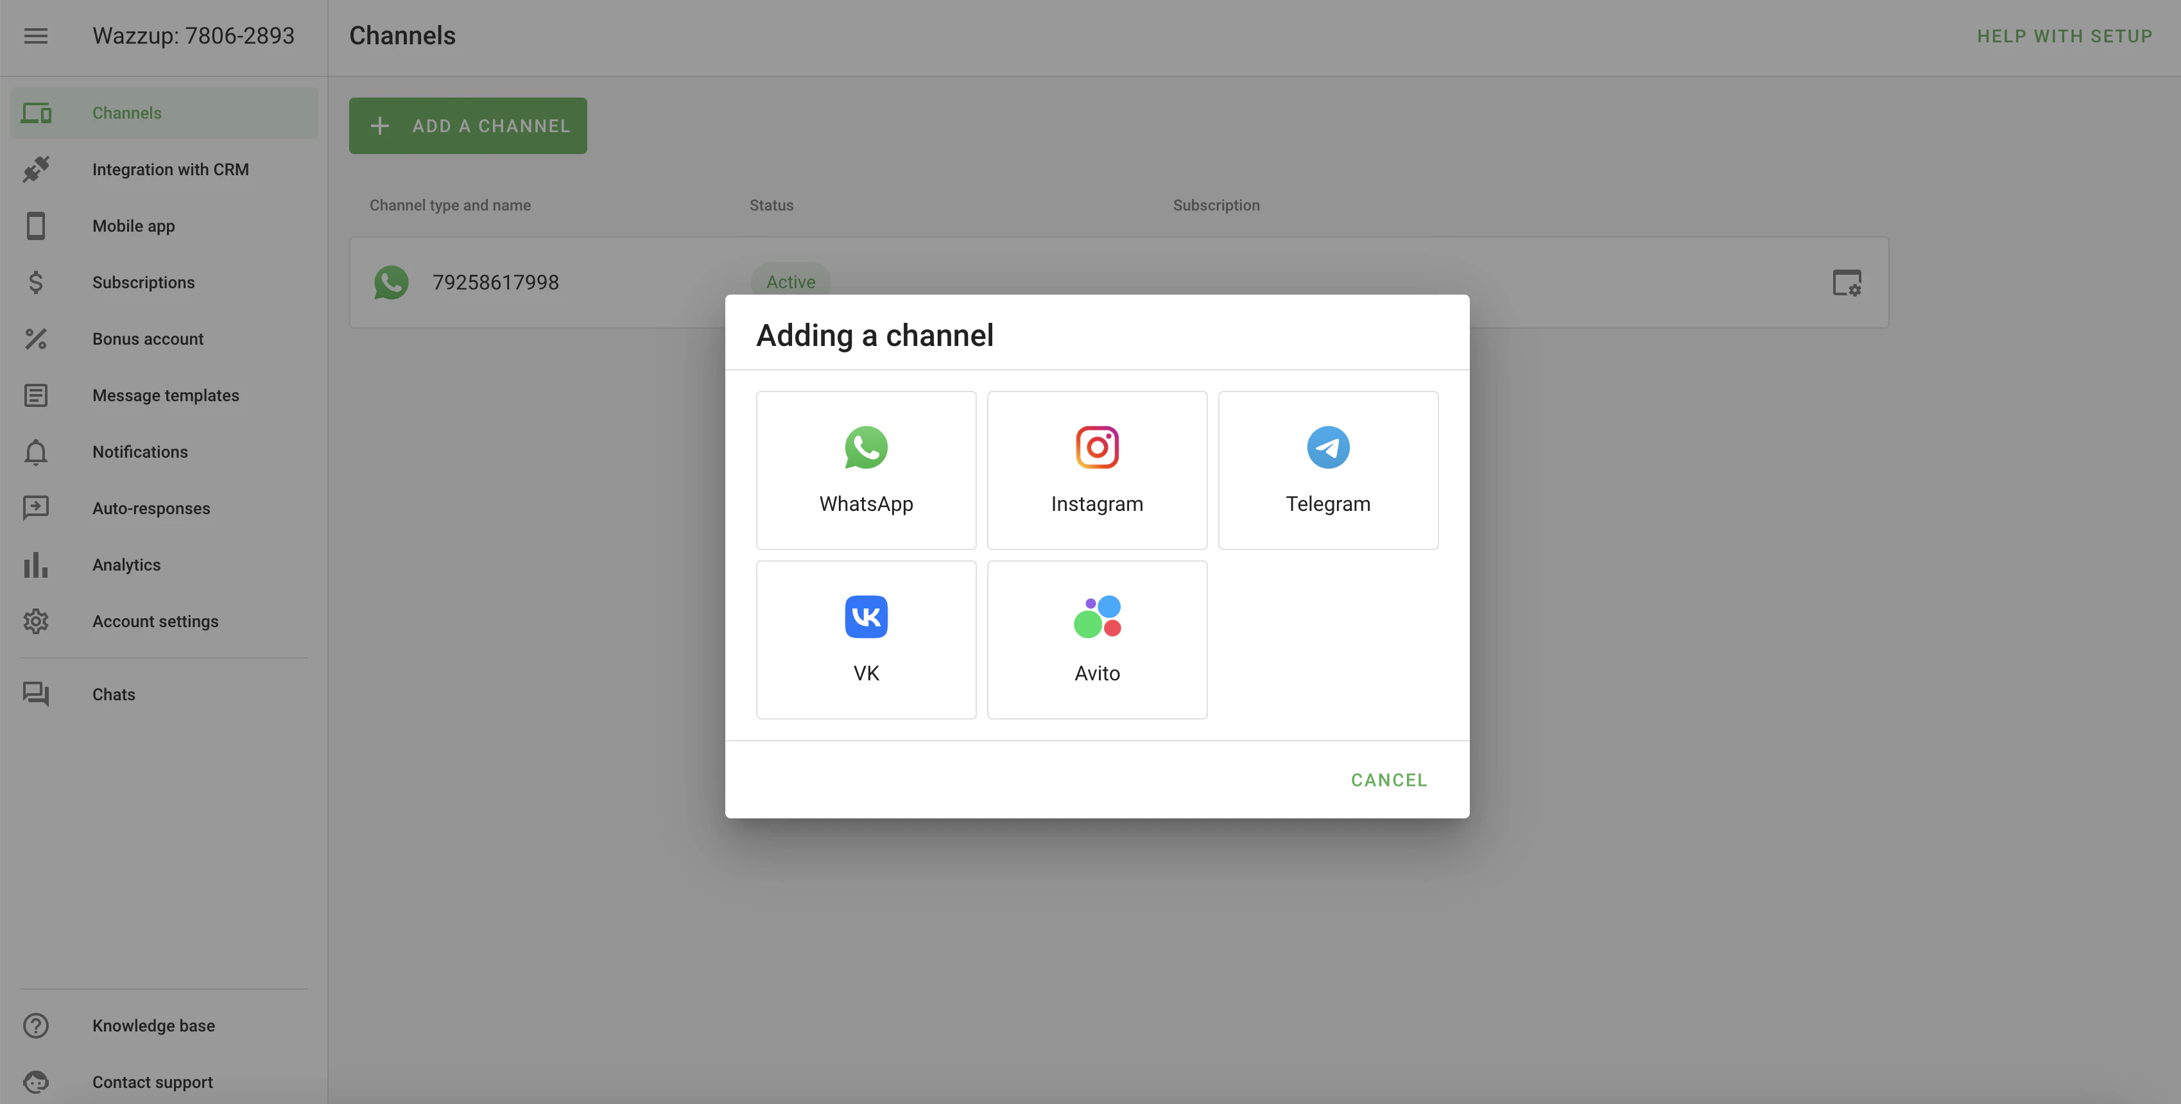2181x1104 pixels.
Task: Open the Chats section
Action: [114, 693]
